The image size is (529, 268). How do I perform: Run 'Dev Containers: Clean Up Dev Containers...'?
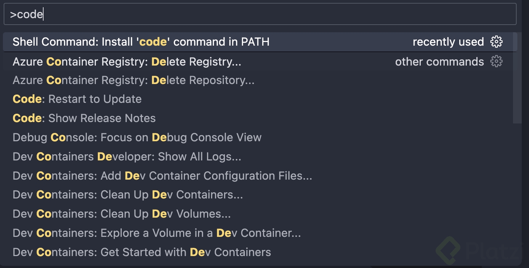[128, 195]
